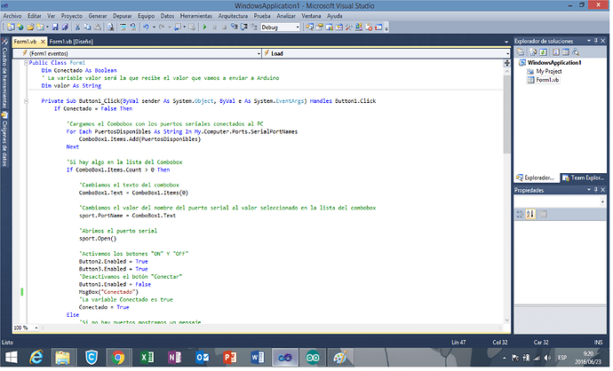Open the Undo history dropdown arrow
This screenshot has width=613, height=371.
(x=154, y=28)
